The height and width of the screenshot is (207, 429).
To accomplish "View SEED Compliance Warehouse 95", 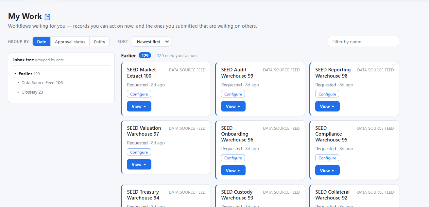I will [x=327, y=170].
